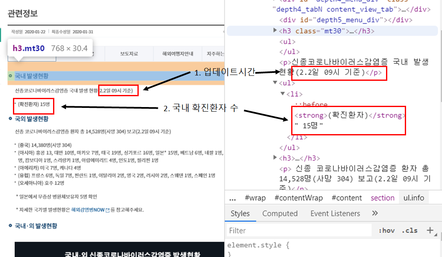Select the div id depth5_menu_div row
Viewport: 442px width, 257px height.
click(346, 20)
